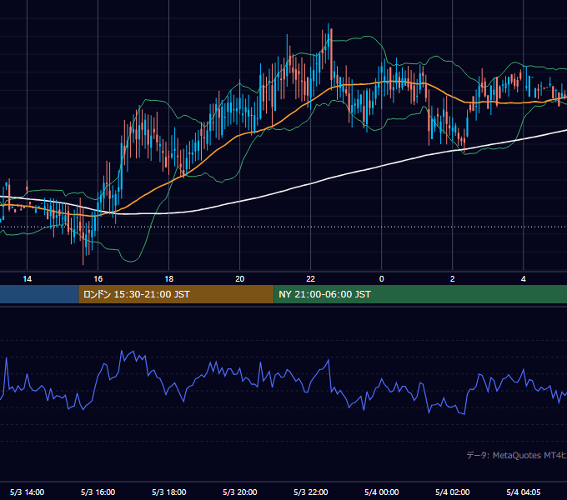The image size is (567, 500).
Task: Select the 18 hour label on the time axis
Action: point(169,279)
